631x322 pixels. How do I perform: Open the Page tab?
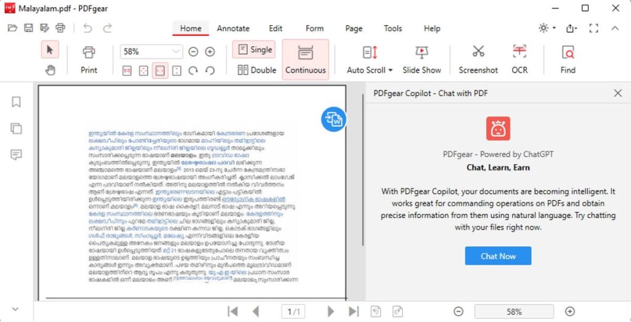(x=354, y=28)
